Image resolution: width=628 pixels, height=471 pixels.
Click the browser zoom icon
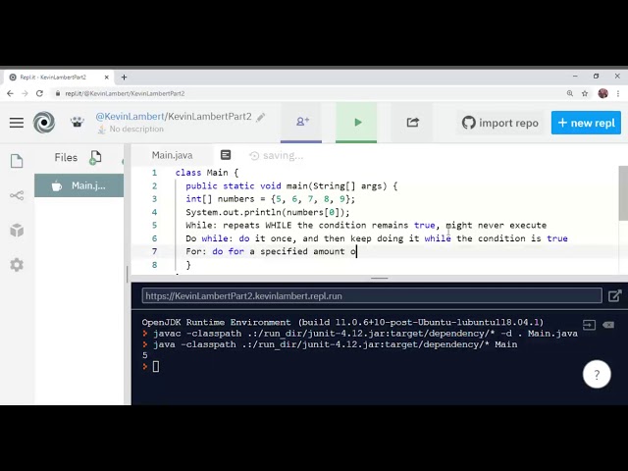[570, 93]
